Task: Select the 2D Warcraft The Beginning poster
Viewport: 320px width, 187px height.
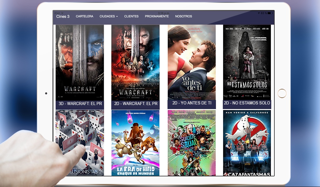Action: 135,62
